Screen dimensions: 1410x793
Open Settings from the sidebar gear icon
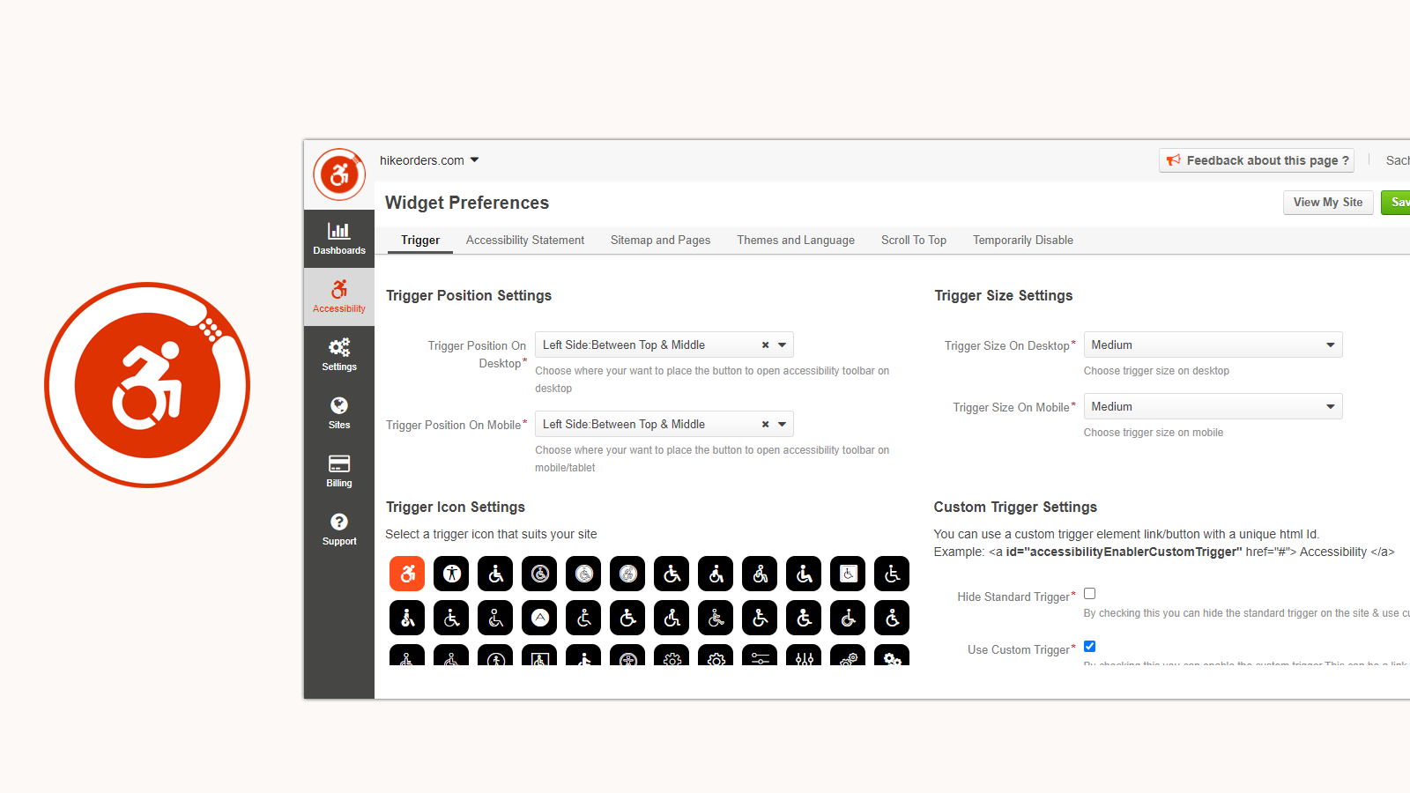click(339, 354)
